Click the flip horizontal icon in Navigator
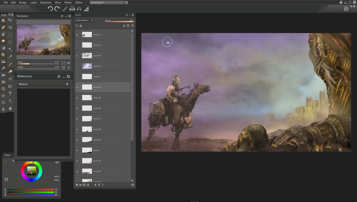 tap(69, 63)
